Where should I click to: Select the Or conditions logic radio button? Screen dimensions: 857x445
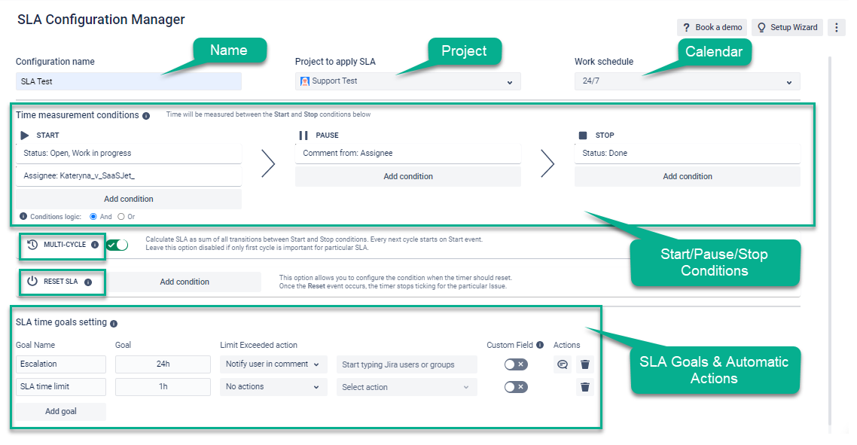[x=120, y=215]
